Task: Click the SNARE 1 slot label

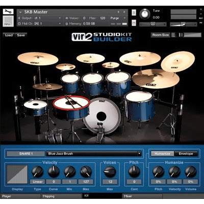Action: click(x=25, y=154)
